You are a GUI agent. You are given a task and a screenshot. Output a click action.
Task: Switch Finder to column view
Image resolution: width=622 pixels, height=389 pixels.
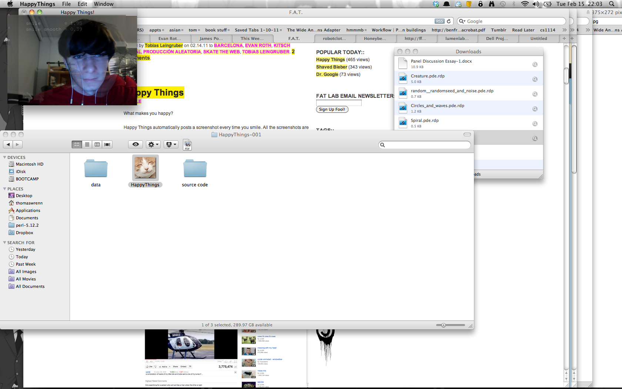coord(97,144)
